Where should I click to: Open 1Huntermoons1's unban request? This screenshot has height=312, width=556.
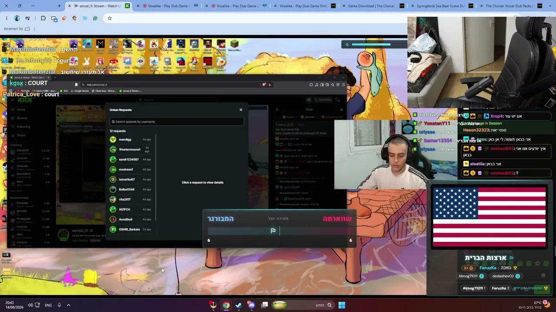coord(131,149)
